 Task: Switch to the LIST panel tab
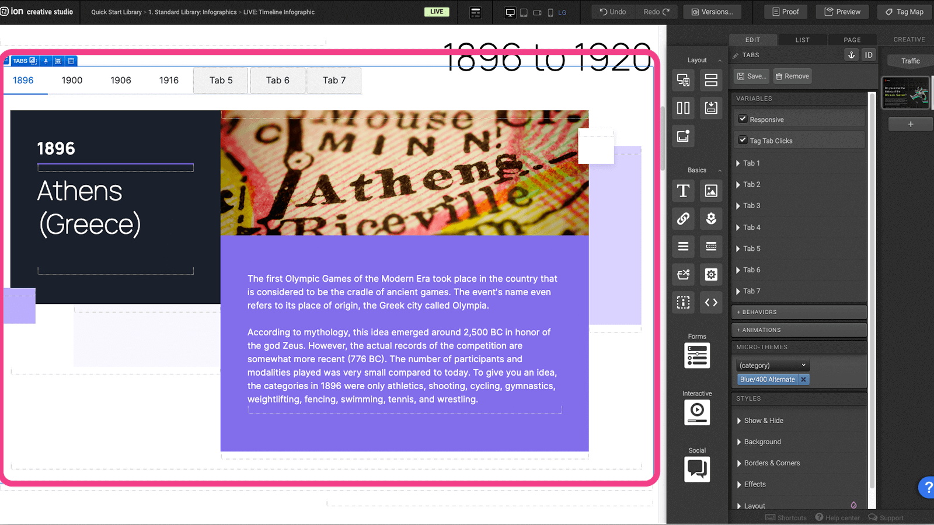(802, 40)
